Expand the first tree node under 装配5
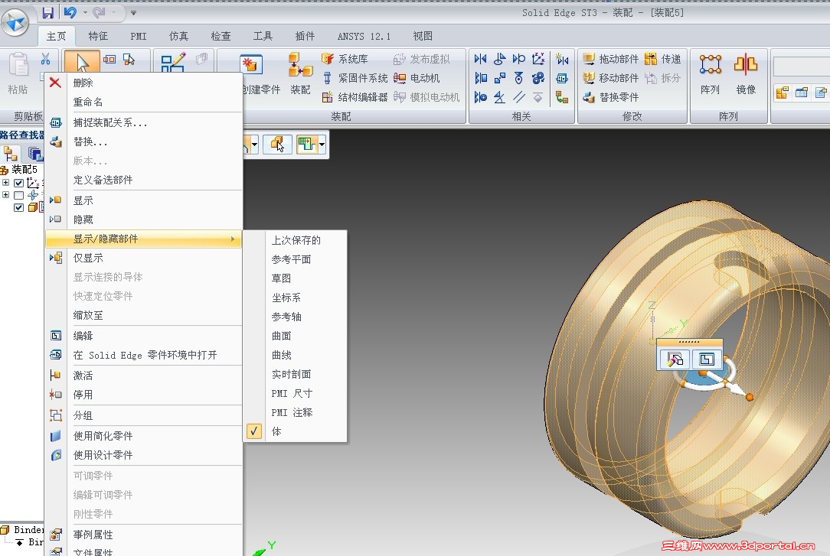This screenshot has width=830, height=556. (x=6, y=182)
